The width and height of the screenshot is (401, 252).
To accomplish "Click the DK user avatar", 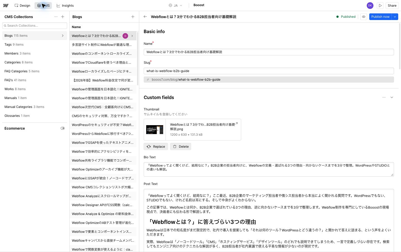I will pos(370,6).
